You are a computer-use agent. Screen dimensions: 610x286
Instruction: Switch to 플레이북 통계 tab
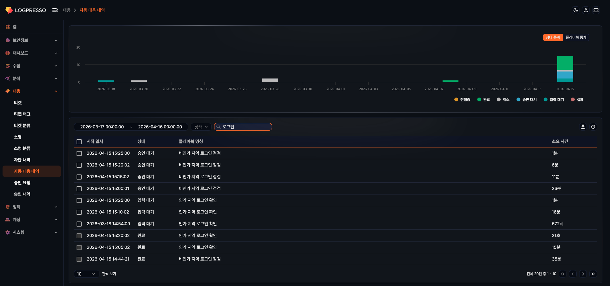click(576, 37)
